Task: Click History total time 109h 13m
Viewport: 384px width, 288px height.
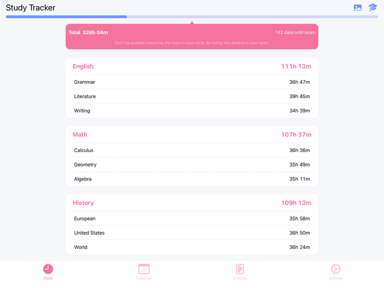Action: coord(296,203)
